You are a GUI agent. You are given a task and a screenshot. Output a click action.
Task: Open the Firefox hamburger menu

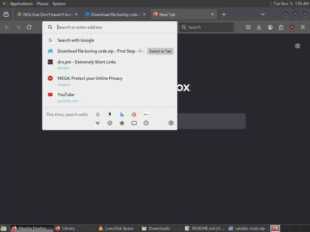pyautogui.click(x=303, y=27)
